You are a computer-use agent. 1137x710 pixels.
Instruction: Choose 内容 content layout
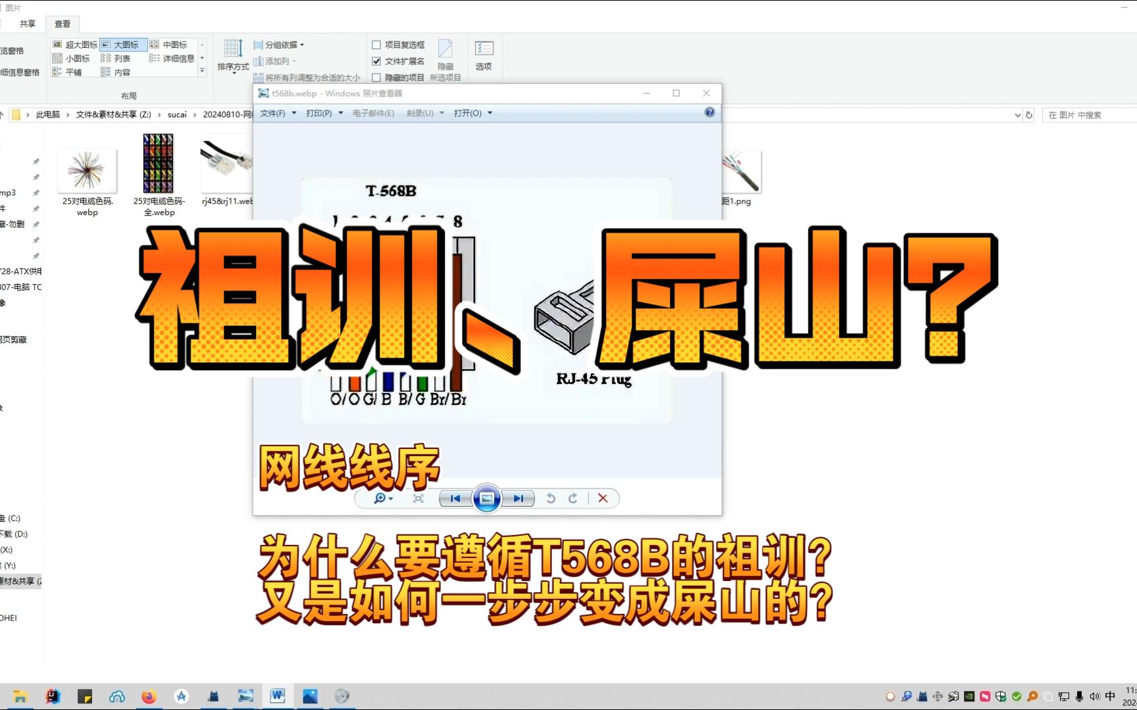pyautogui.click(x=116, y=72)
